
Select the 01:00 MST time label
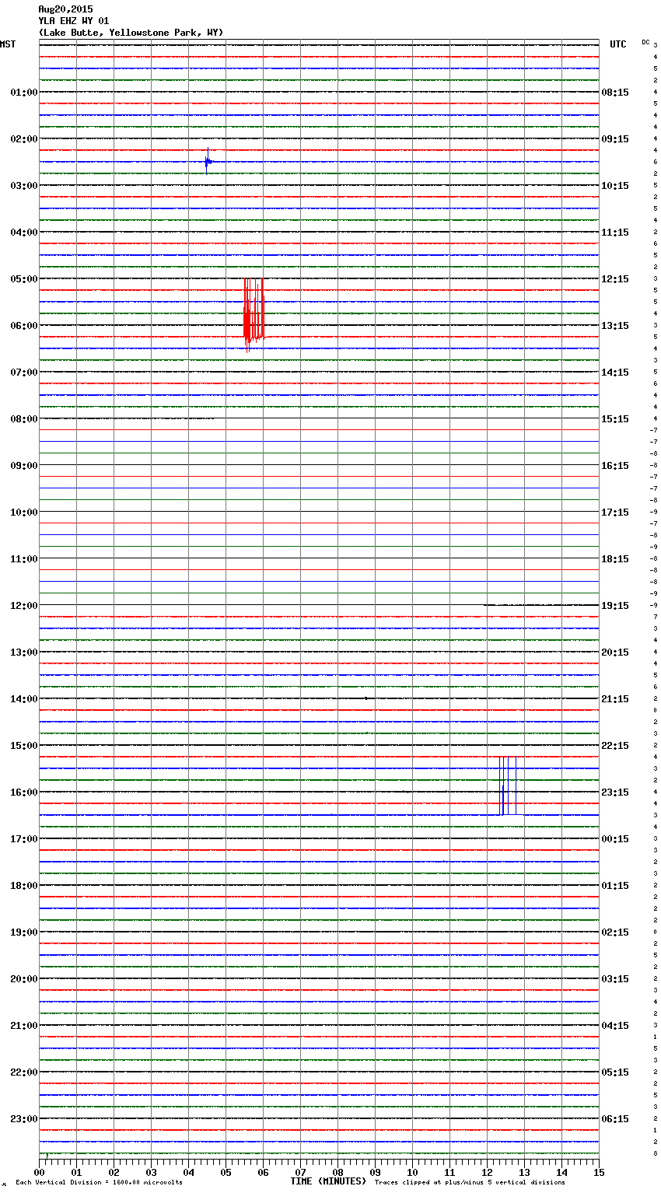pos(24,93)
